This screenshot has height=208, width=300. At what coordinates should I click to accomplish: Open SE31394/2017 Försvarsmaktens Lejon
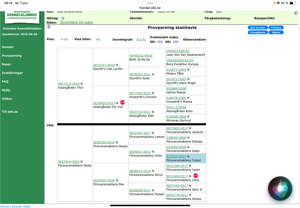(x=177, y=166)
